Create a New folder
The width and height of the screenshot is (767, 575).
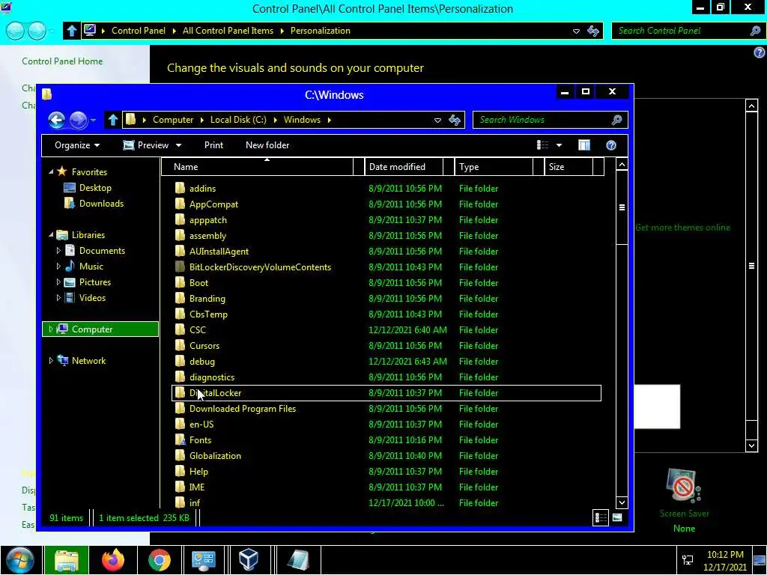click(x=267, y=145)
